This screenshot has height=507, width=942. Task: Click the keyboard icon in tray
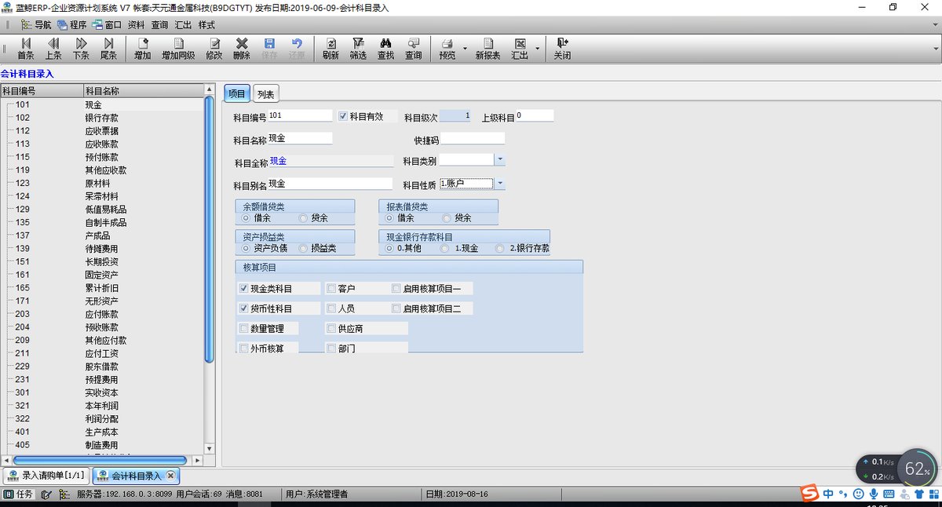pos(889,494)
